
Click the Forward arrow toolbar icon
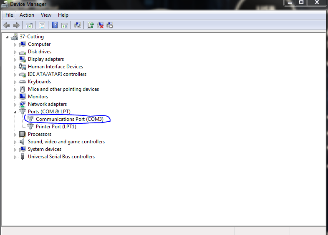[x=16, y=25]
